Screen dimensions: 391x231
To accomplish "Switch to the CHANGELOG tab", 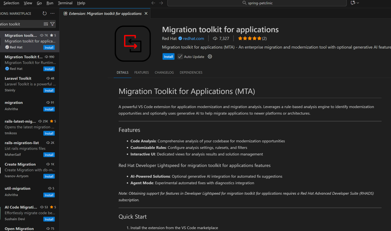I will pyautogui.click(x=164, y=72).
